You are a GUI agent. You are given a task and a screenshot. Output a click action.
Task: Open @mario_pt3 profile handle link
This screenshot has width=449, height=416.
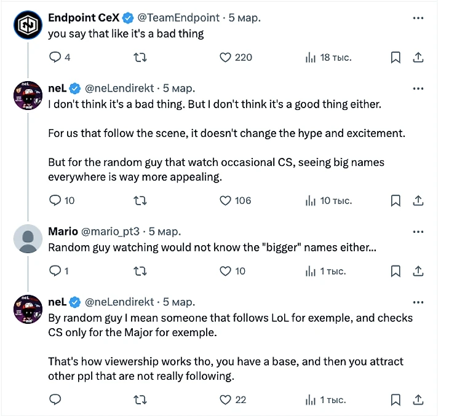(112, 232)
